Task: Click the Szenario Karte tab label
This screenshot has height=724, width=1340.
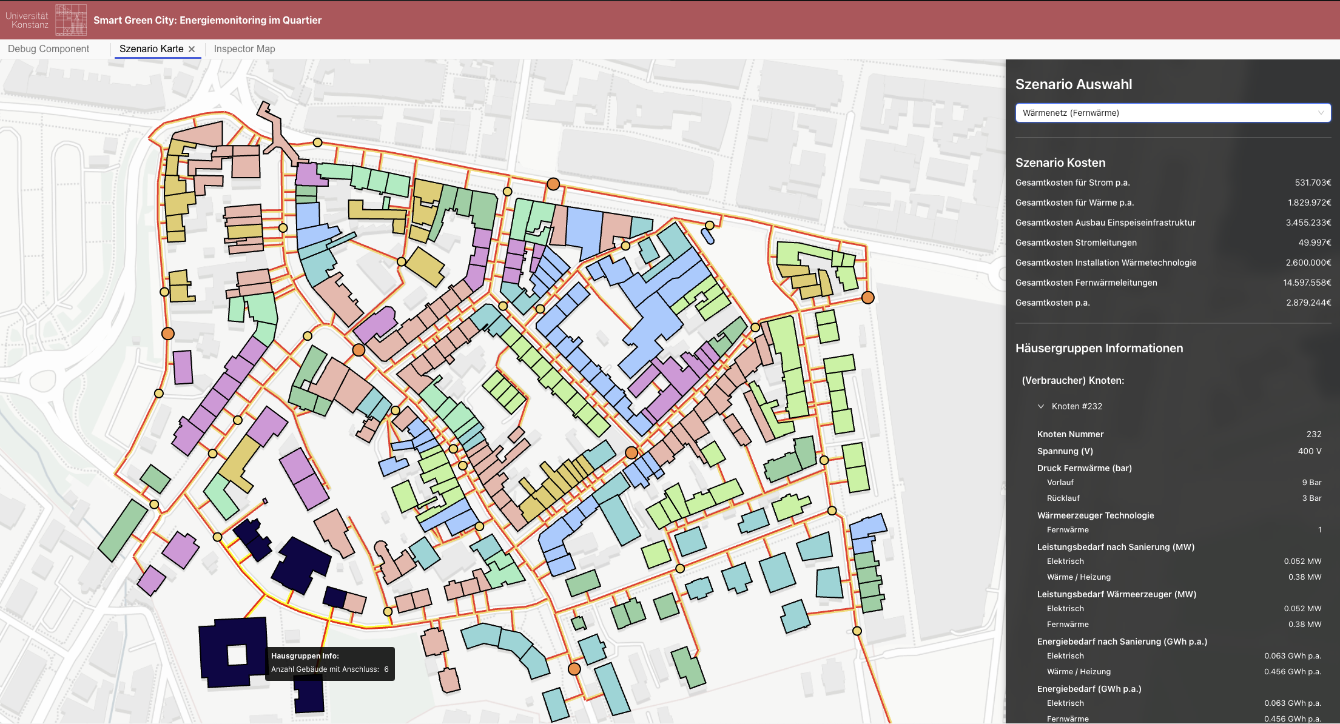Action: (151, 49)
